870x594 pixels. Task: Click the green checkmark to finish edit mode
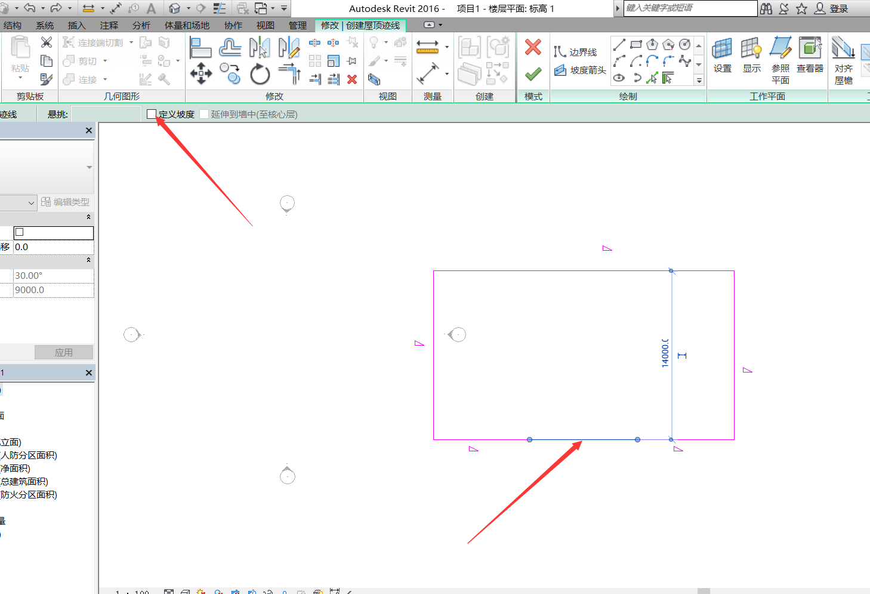click(x=533, y=74)
